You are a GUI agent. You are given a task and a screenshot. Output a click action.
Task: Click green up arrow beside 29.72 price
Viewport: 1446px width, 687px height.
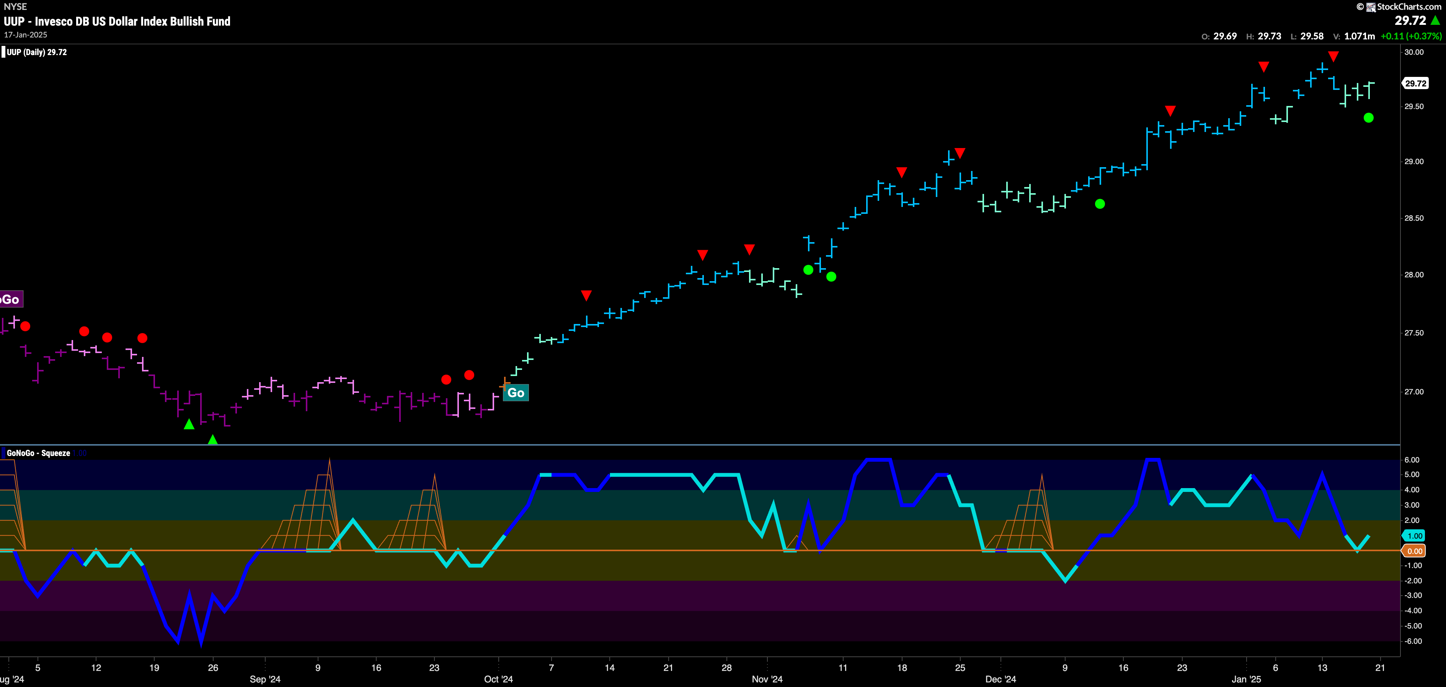point(1435,20)
